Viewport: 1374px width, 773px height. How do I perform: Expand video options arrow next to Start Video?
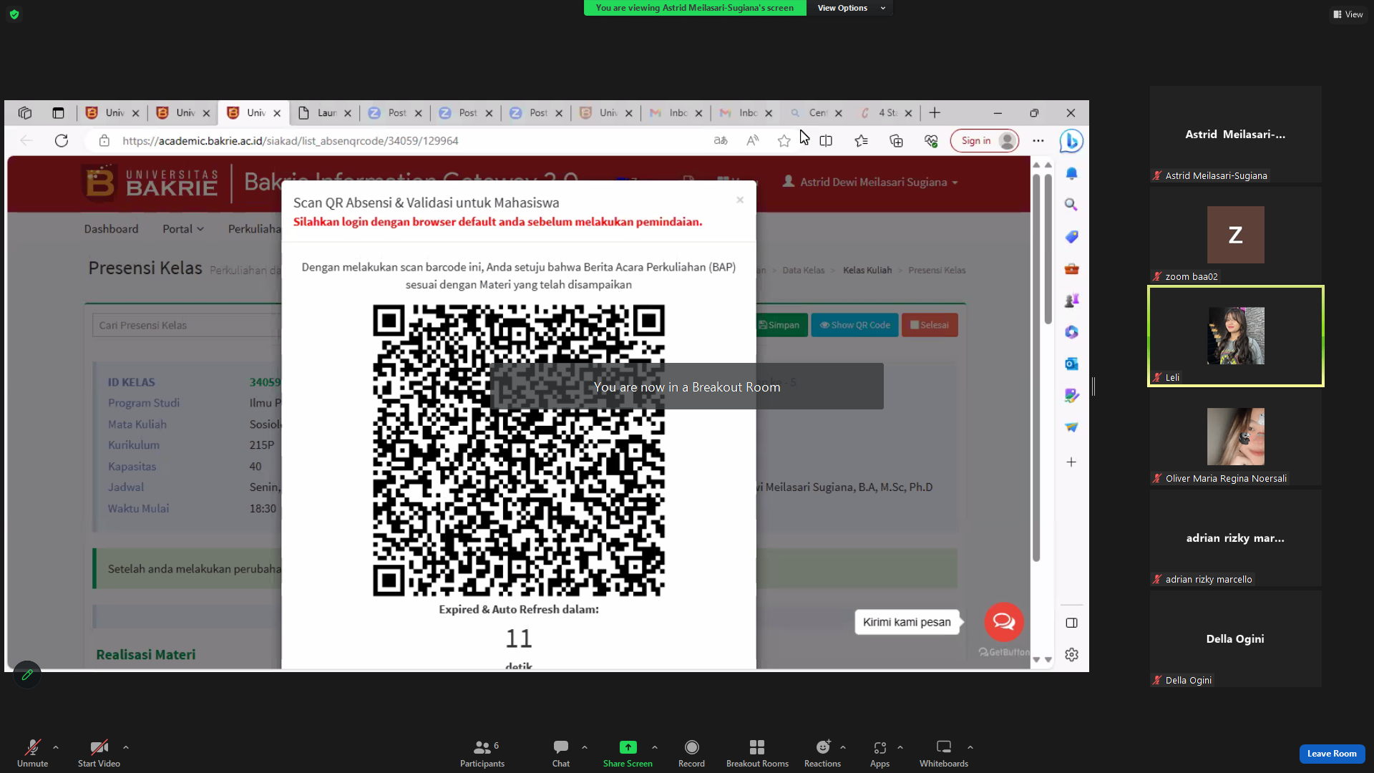tap(126, 747)
